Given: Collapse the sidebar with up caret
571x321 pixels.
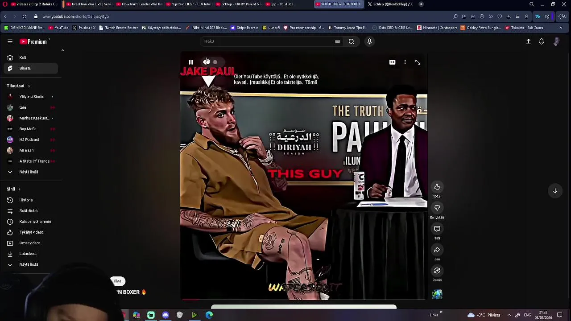Looking at the screenshot, I should (x=62, y=50).
